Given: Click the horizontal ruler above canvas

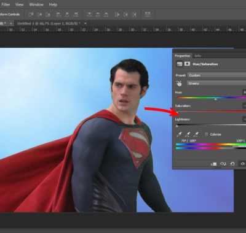Looking at the screenshot, I should click(x=123, y=30).
